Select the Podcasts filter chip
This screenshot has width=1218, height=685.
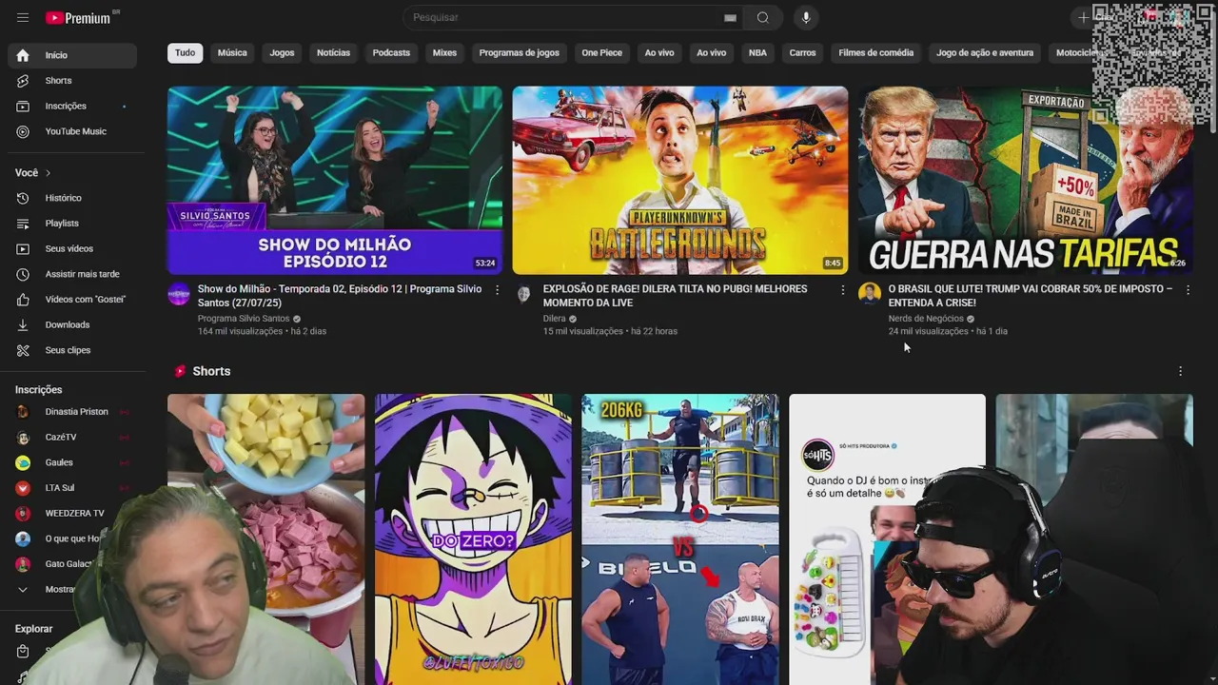(391, 53)
